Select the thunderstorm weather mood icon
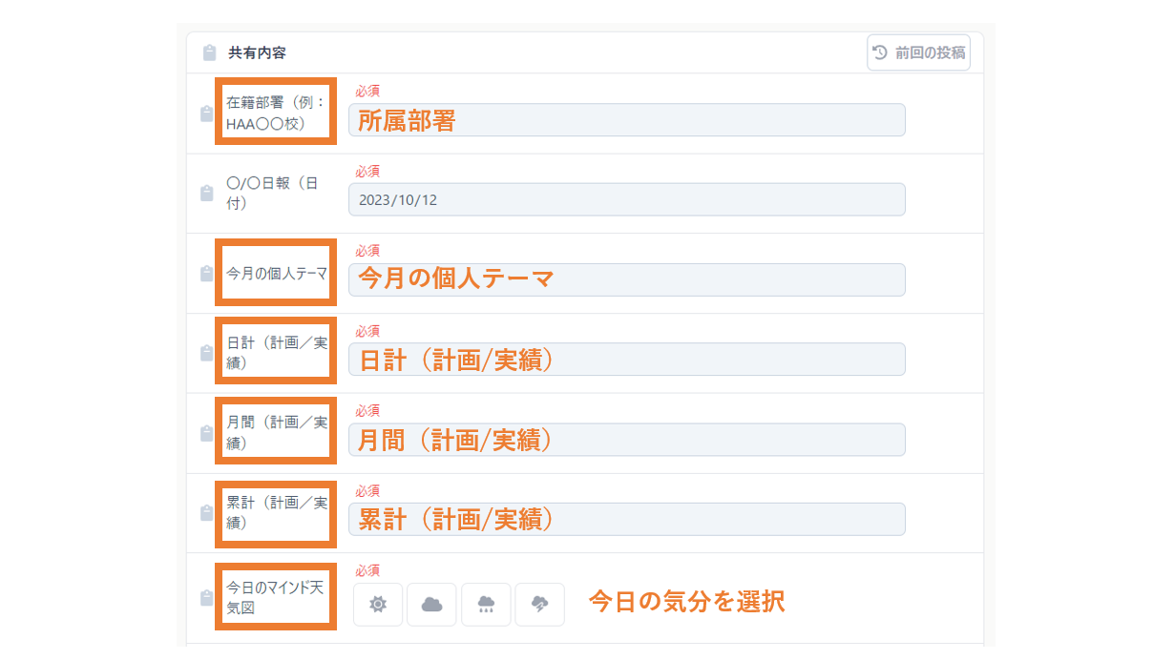Viewport: 1174px width, 660px height. pos(539,605)
